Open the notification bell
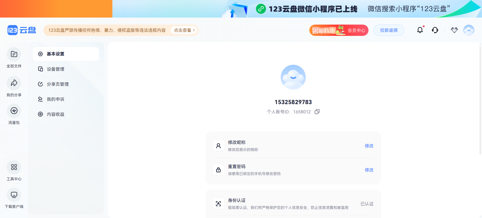Screen dimensions: 482x218 (420, 30)
